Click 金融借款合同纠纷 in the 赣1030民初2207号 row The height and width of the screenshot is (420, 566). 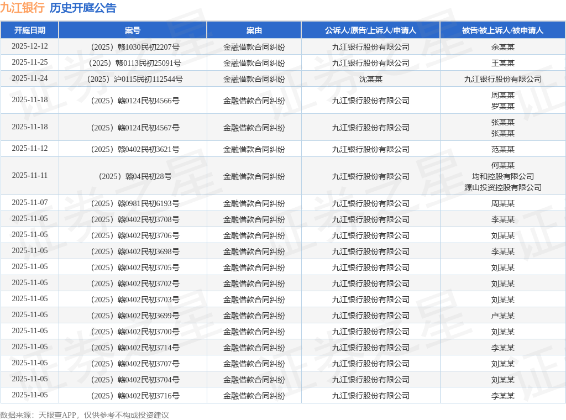point(254,47)
